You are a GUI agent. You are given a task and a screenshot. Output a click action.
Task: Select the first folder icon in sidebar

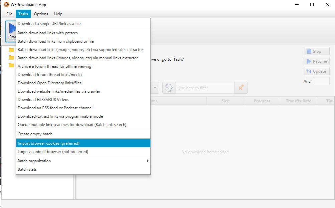(x=11, y=50)
